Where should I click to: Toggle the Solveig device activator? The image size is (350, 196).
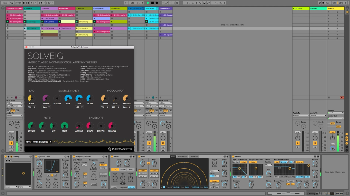[x=6, y=156]
